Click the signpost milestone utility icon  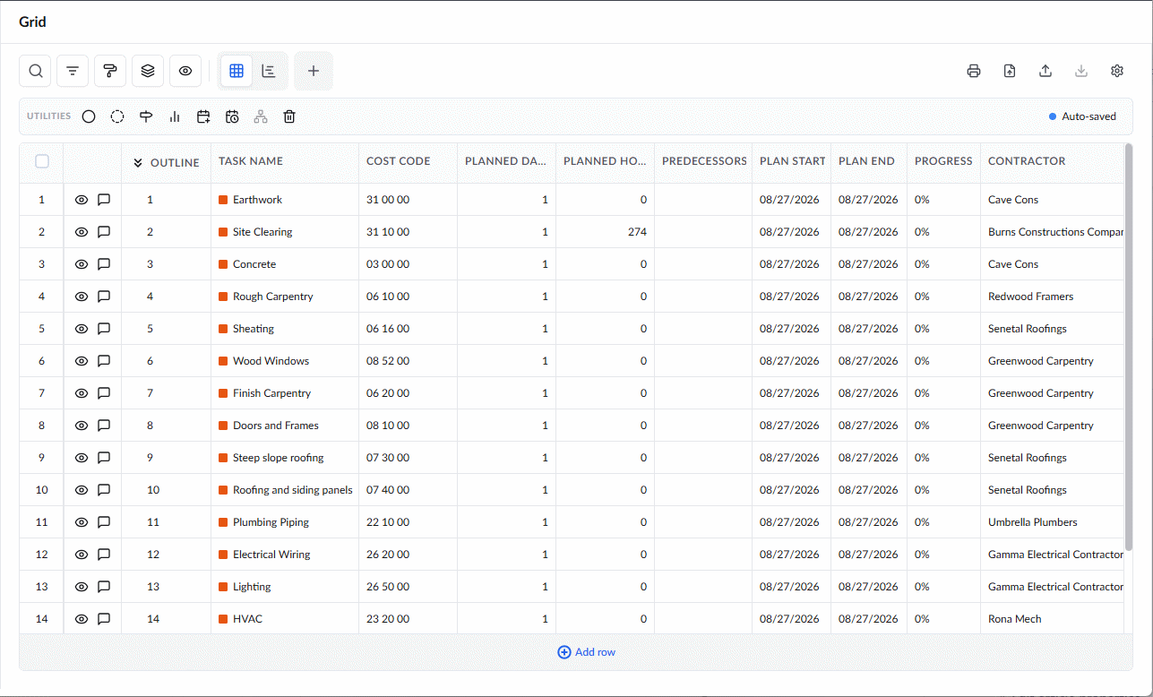146,116
